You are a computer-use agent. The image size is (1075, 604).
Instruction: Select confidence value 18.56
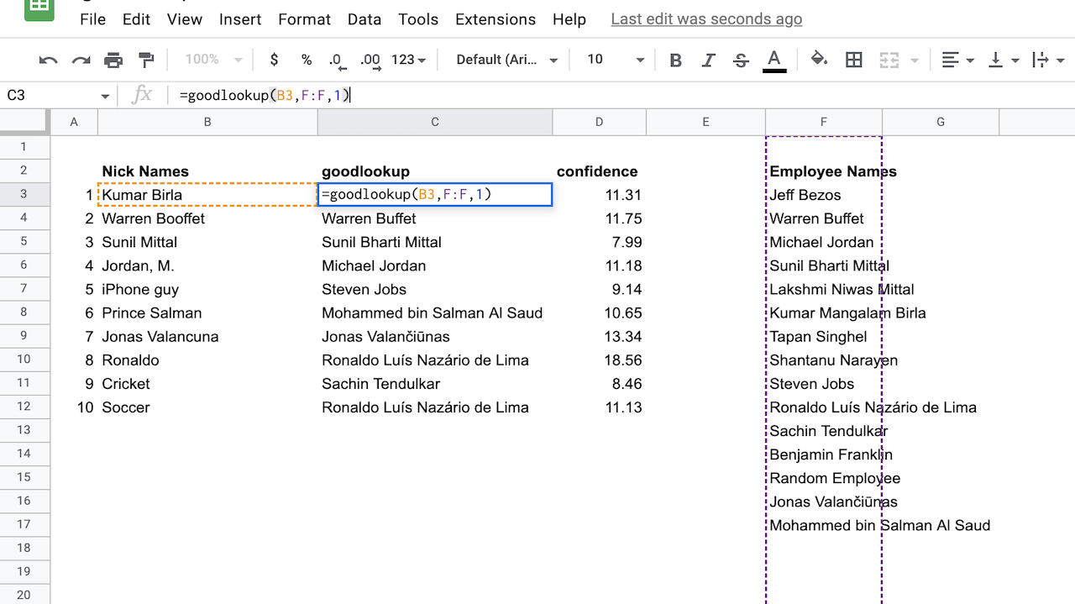coord(600,360)
